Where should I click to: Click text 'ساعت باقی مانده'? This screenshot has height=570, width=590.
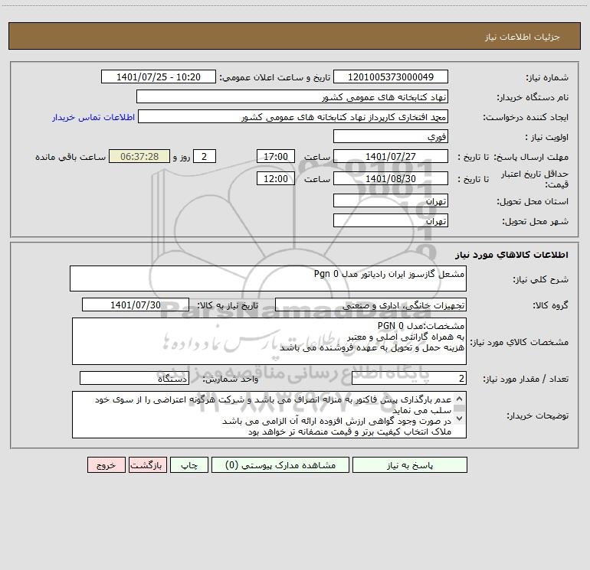pos(70,157)
